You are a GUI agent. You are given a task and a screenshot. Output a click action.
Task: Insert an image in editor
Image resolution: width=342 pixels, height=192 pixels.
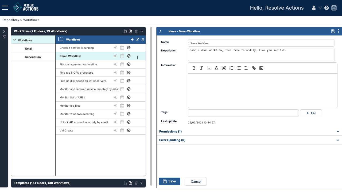point(261,68)
